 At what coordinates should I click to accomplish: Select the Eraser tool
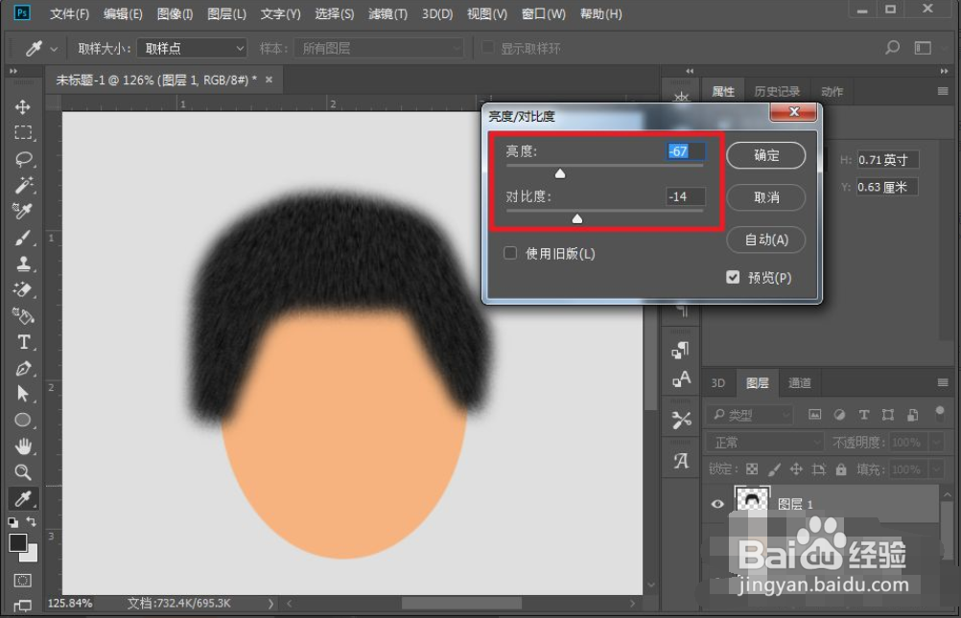click(23, 289)
